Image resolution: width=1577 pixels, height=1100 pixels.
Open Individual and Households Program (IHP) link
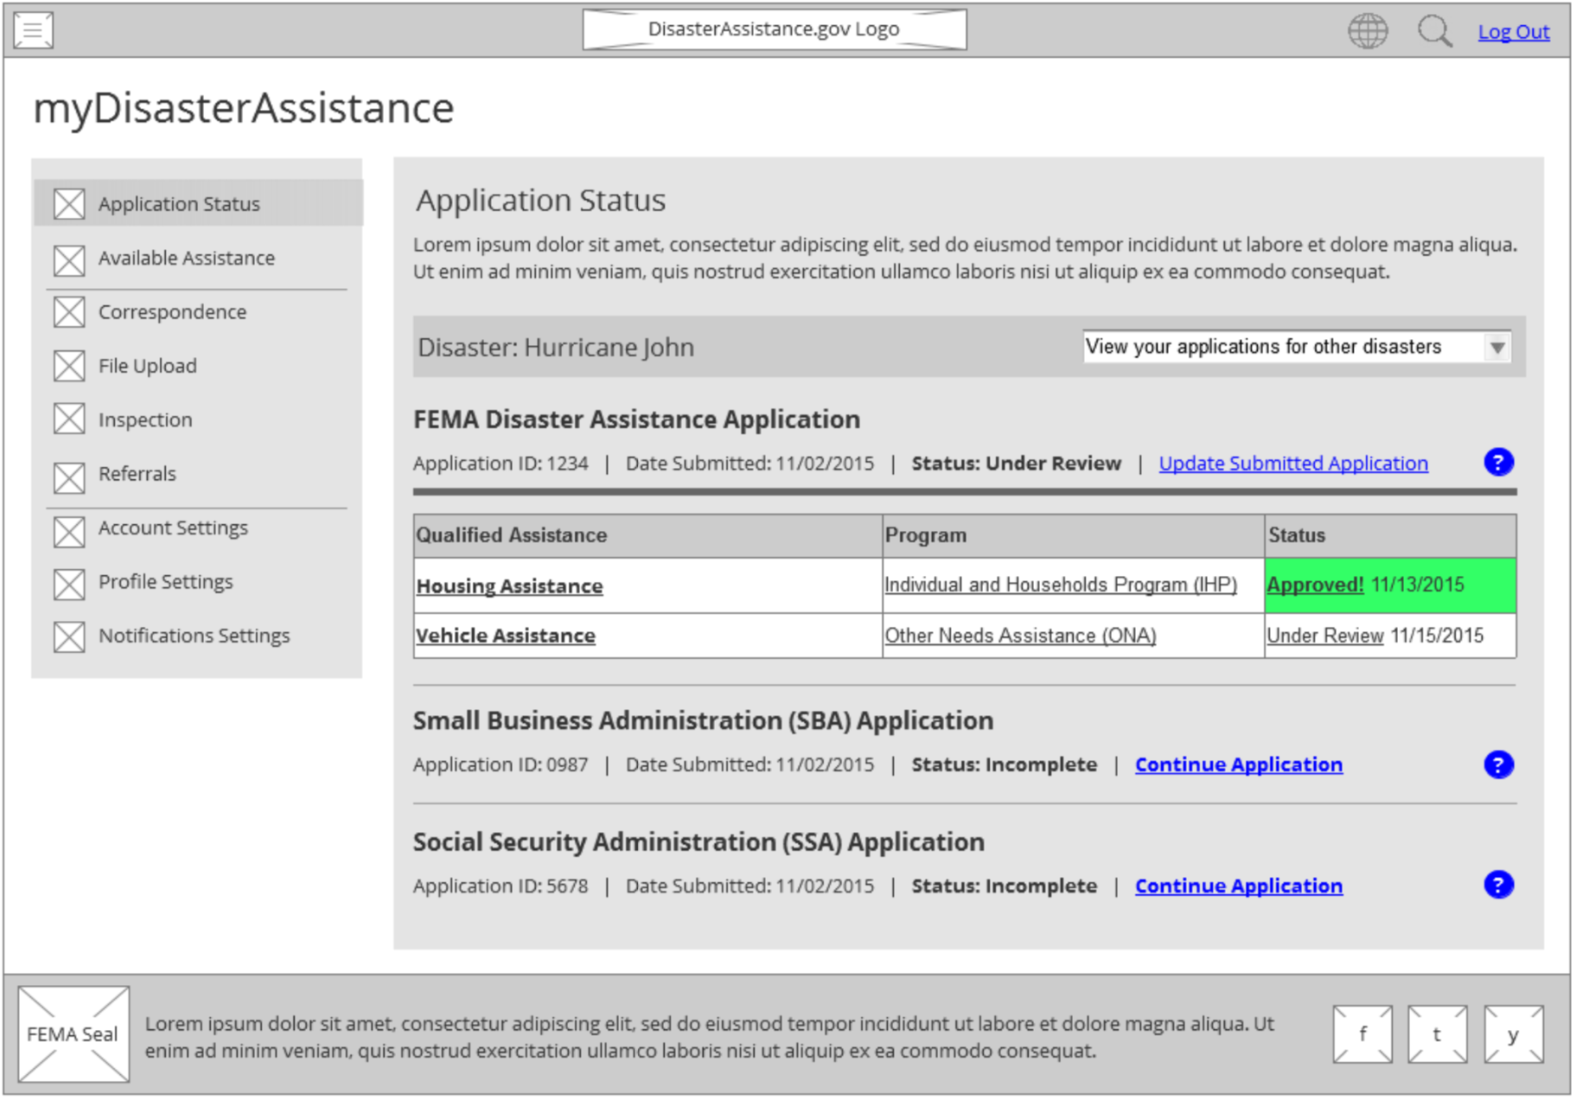click(x=1060, y=585)
